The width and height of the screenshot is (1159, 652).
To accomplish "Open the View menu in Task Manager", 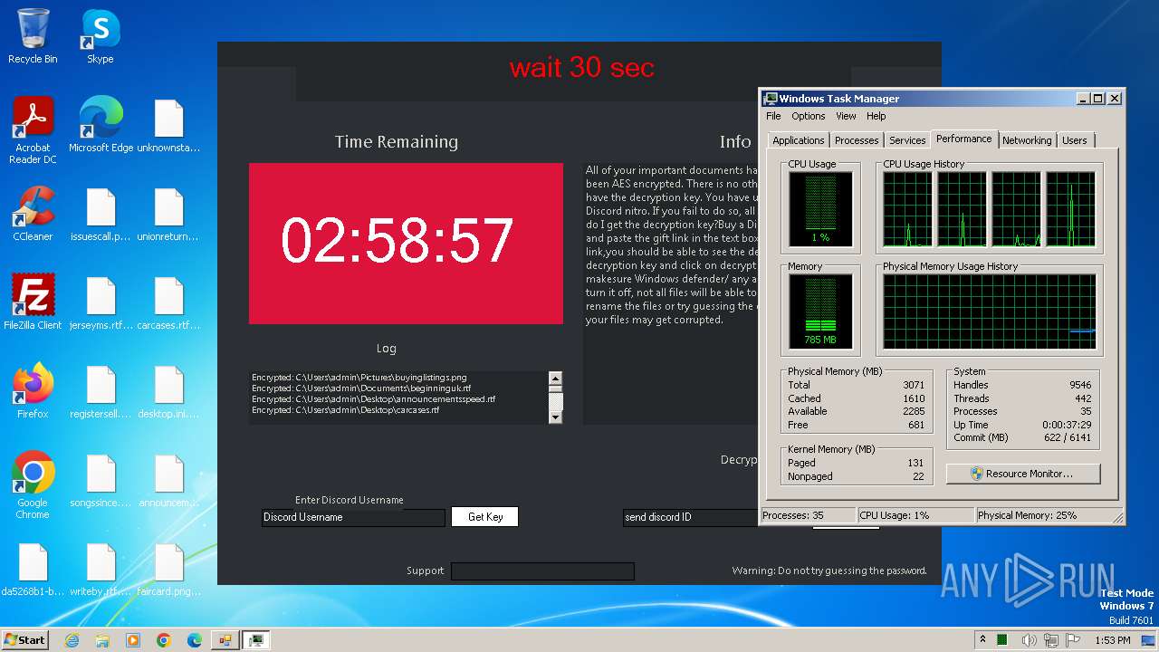I will click(x=846, y=116).
